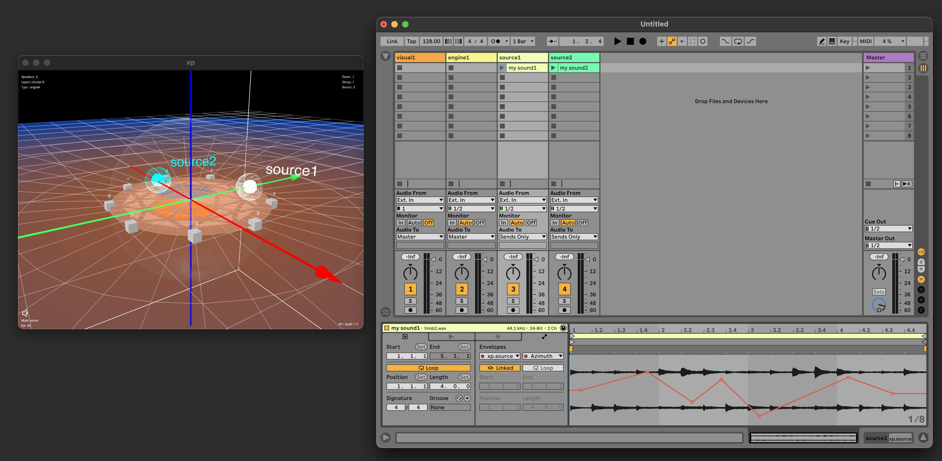Switch to Session view icon

[x=923, y=68]
